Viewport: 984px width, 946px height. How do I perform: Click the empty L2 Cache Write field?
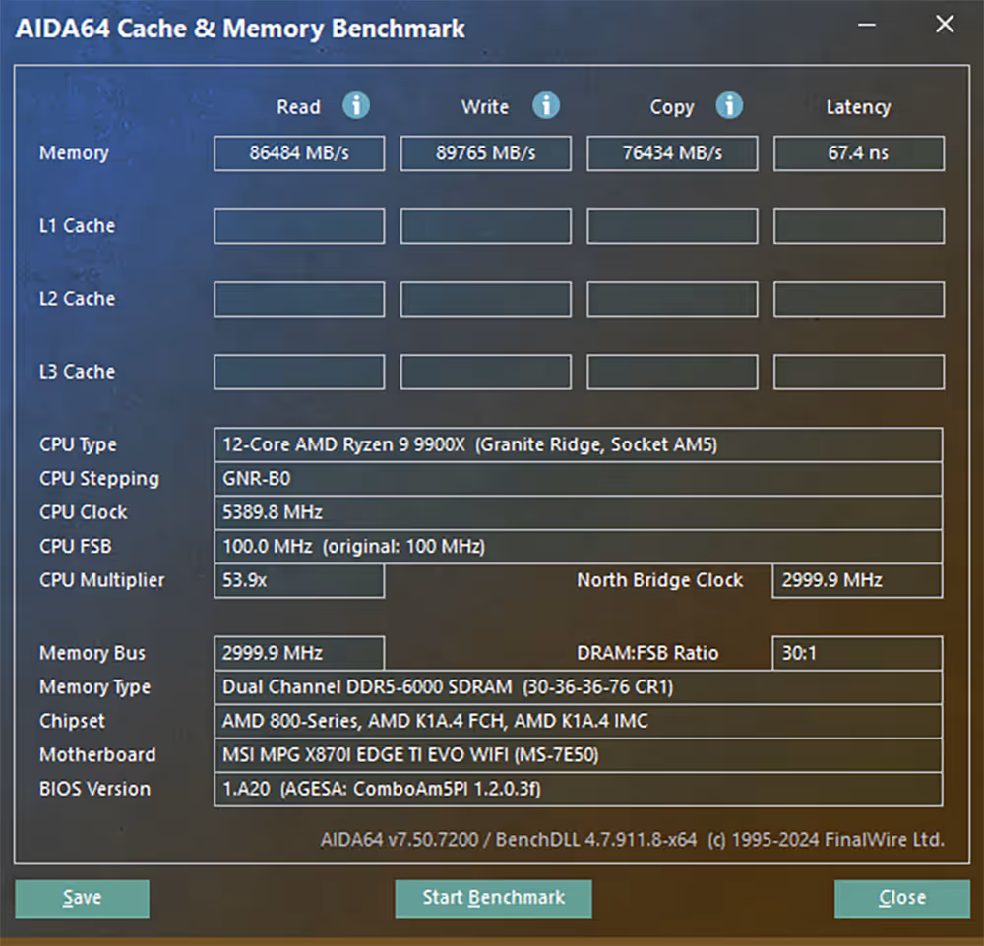click(485, 299)
